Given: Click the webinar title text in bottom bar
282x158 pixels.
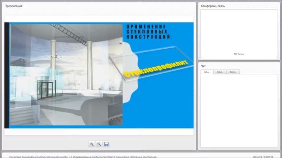Looking at the screenshot, I should [x=83, y=157].
